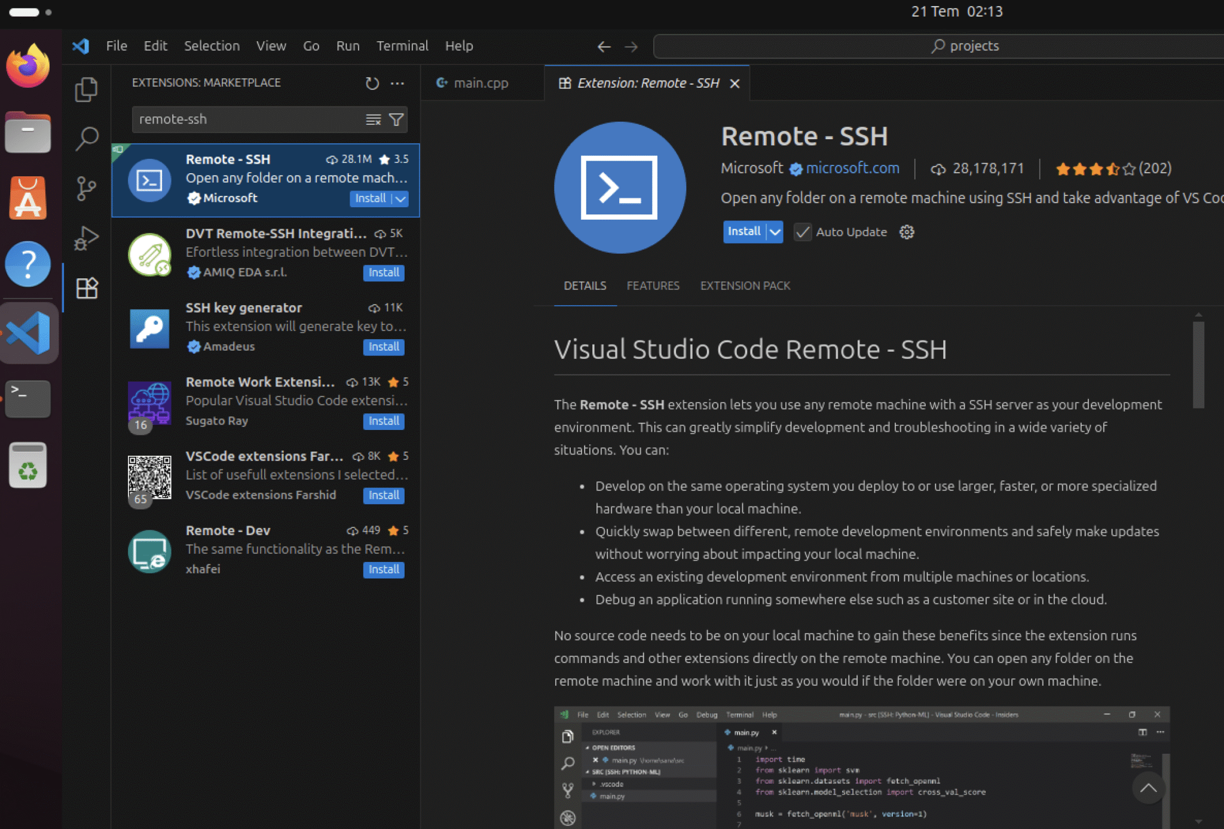The image size is (1224, 829).
Task: Open the extensions filter icon
Action: (x=396, y=119)
